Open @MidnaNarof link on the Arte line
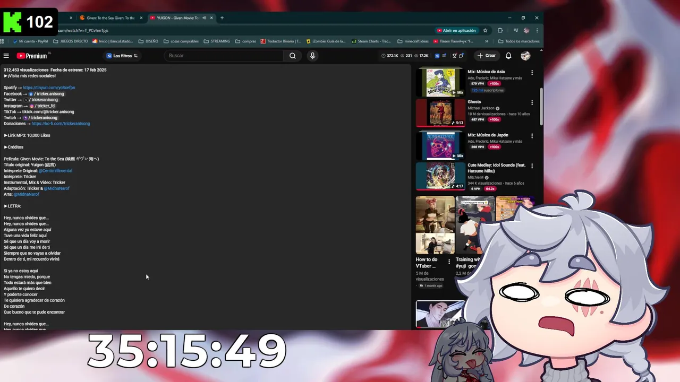Image resolution: width=680 pixels, height=382 pixels. point(27,194)
